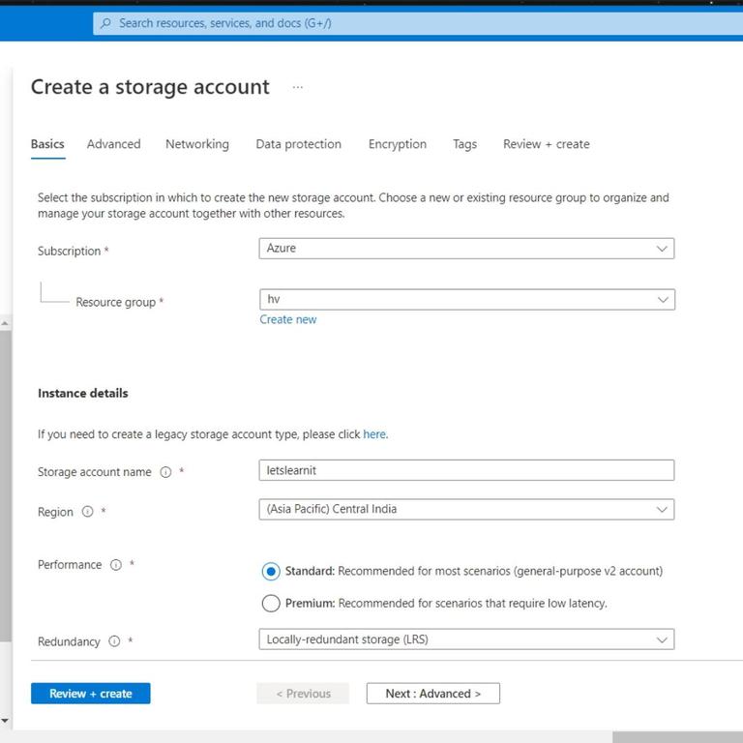The height and width of the screenshot is (743, 743).
Task: Open the ellipsis menu next to page title
Action: [x=298, y=87]
